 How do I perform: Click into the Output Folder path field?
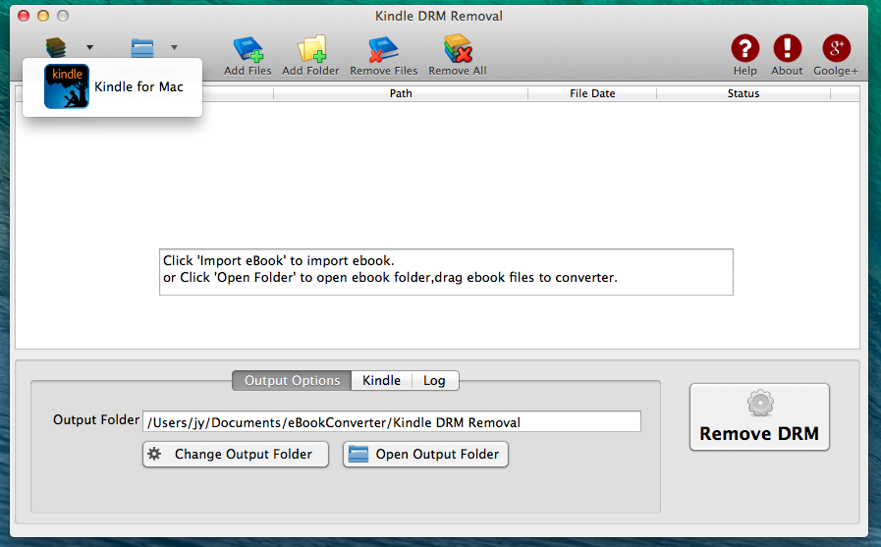pyautogui.click(x=392, y=421)
